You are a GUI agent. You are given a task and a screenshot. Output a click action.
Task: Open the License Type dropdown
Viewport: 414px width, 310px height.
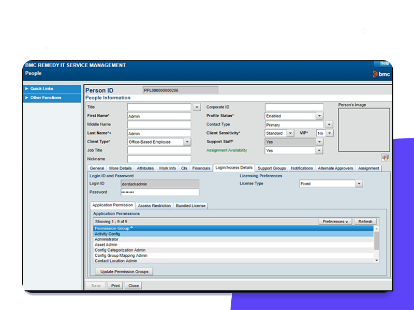pyautogui.click(x=359, y=184)
